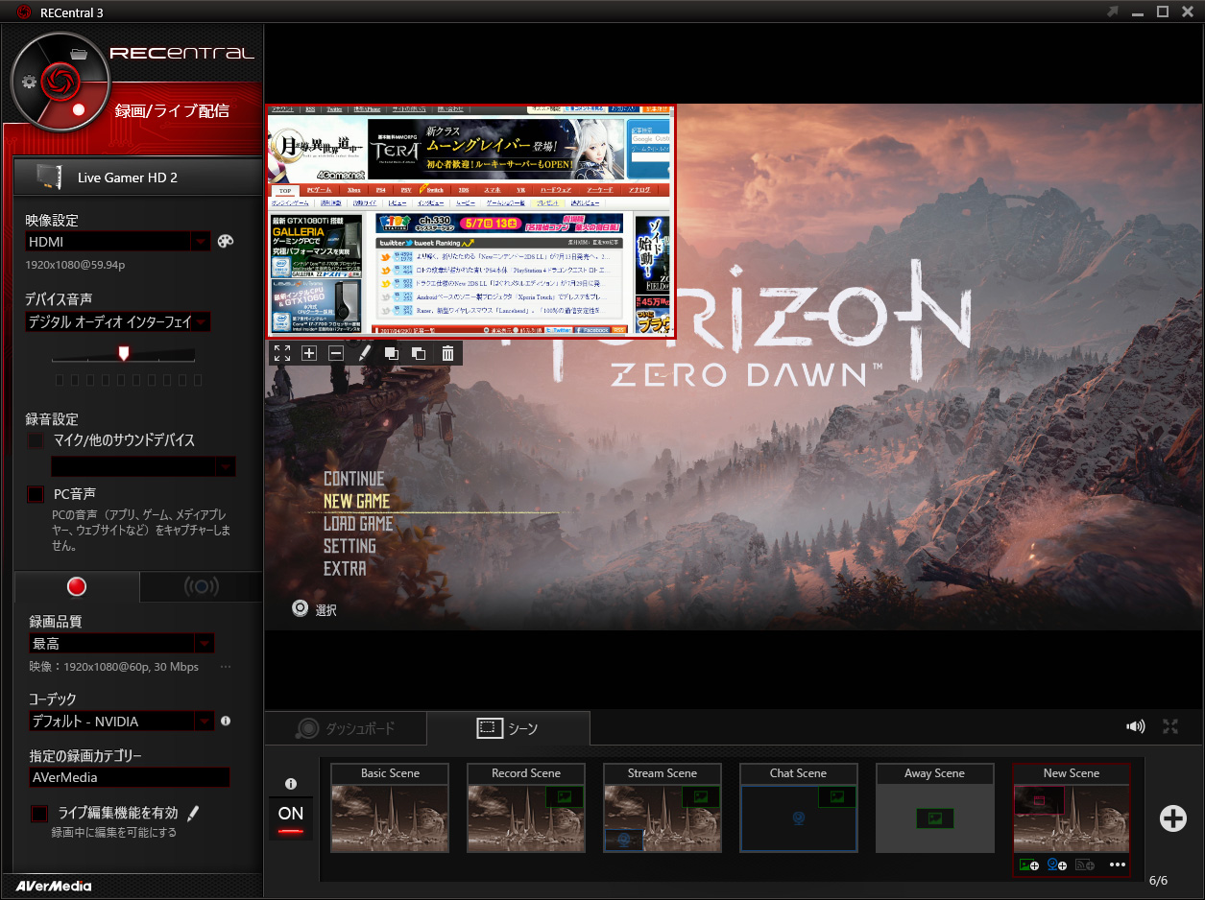
Task: Open the empty microphone device dropdown
Action: (x=226, y=467)
